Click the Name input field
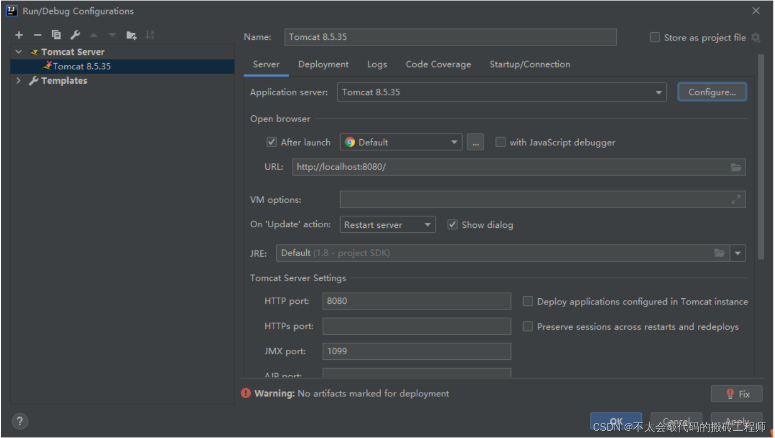The image size is (775, 438). 450,37
